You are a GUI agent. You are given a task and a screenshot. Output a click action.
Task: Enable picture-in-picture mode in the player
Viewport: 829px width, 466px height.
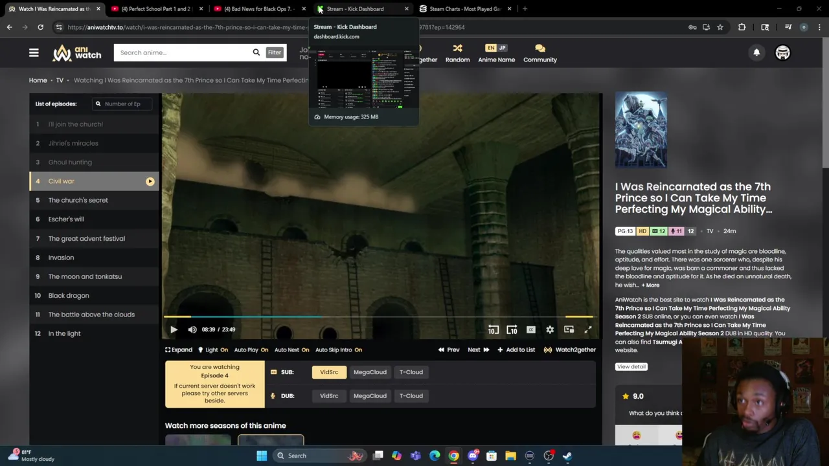point(569,329)
